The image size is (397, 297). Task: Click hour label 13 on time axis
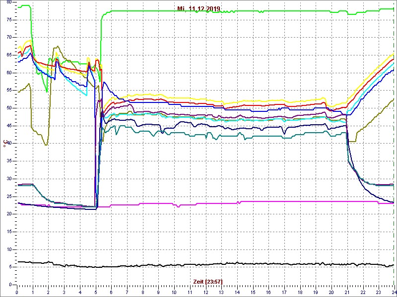pyautogui.click(x=221, y=292)
